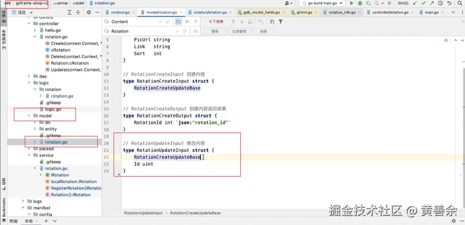Image resolution: width=465 pixels, height=225 pixels.
Task: Select localRotation:IRotation in project tree
Action: pyautogui.click(x=74, y=181)
